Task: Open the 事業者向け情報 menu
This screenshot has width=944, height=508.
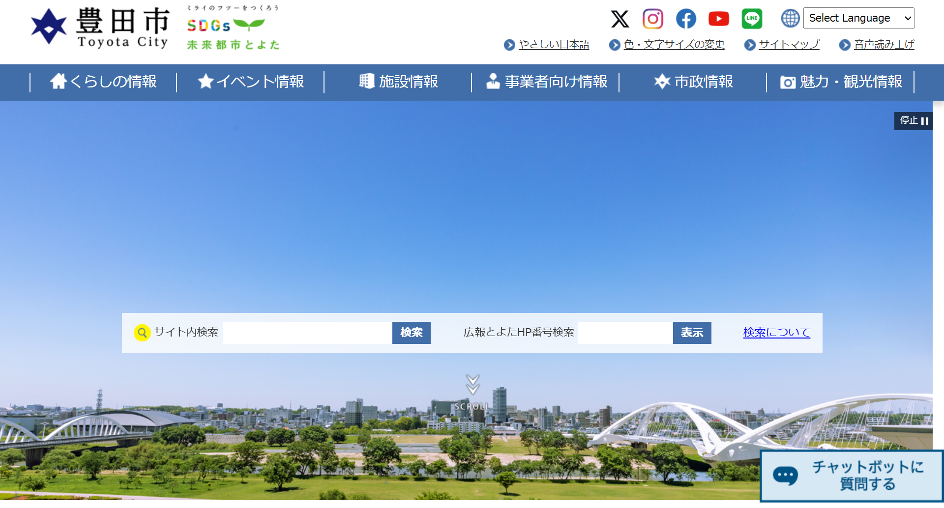Action: 546,82
